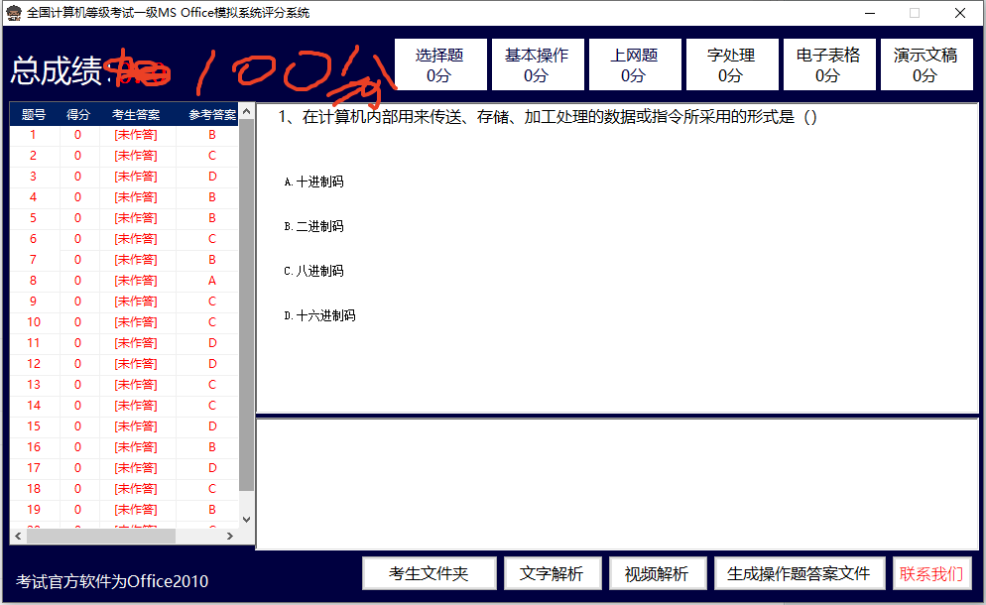986x605 pixels.
Task: Open the 选择题 score section
Action: click(x=440, y=64)
